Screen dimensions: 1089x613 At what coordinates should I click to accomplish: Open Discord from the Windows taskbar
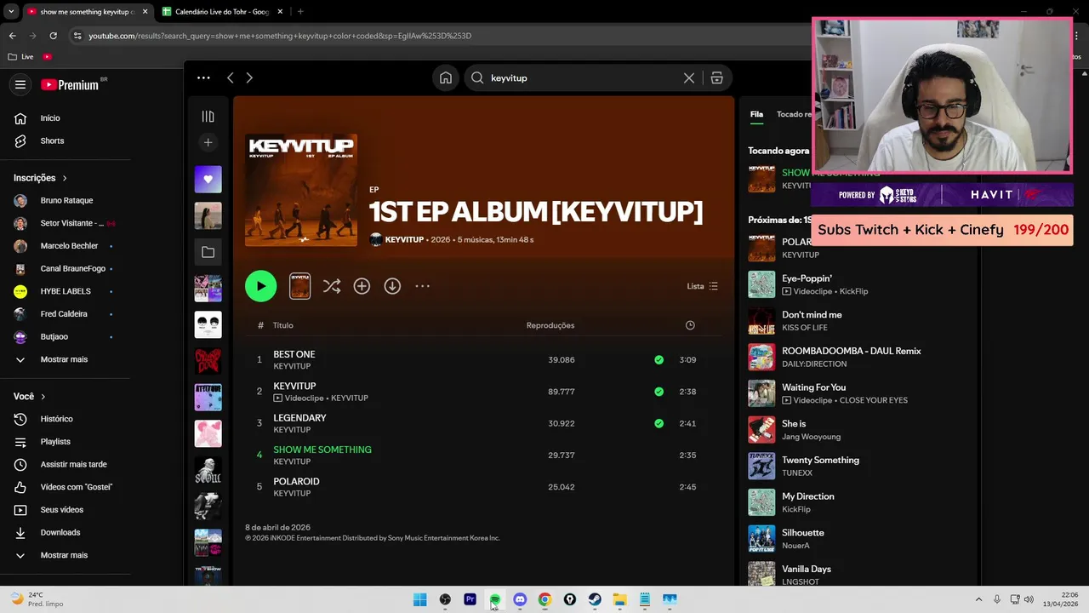coord(520,599)
